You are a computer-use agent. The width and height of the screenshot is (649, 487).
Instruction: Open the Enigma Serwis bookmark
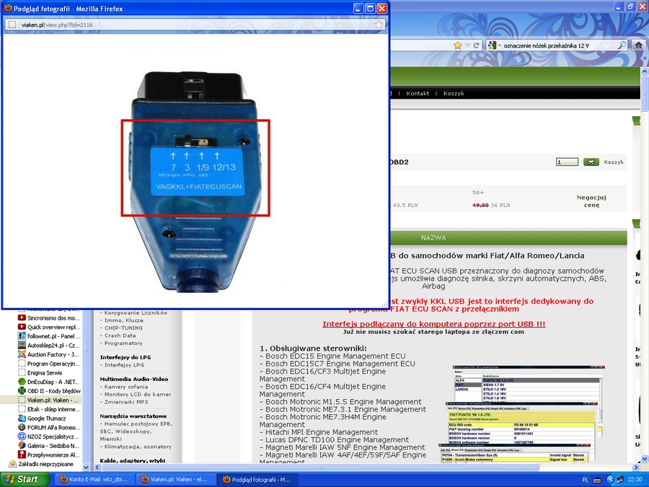[x=40, y=373]
